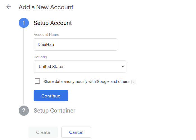This screenshot has width=196, height=140.
Task: Click the Country dropdown caret arrow
Action: pos(123,67)
